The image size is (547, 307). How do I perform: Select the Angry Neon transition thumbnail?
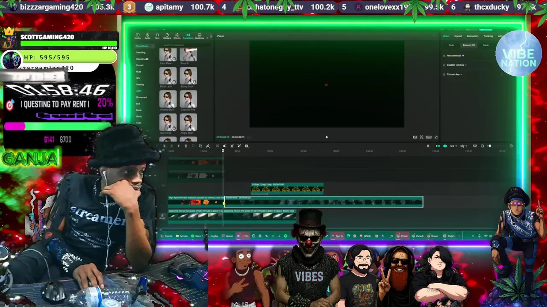point(188,122)
